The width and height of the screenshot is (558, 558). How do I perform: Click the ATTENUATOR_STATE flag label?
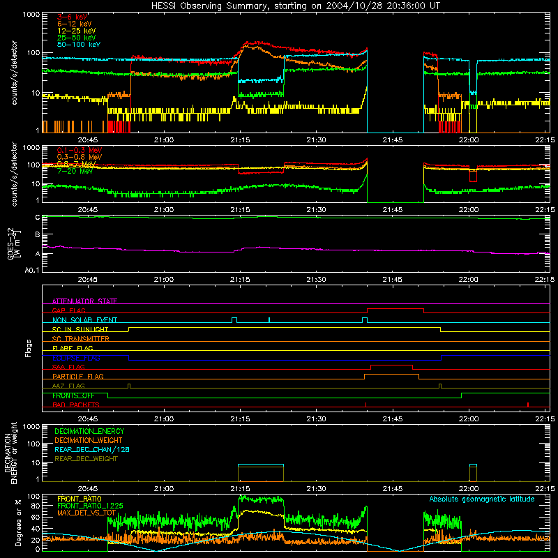[x=84, y=301]
